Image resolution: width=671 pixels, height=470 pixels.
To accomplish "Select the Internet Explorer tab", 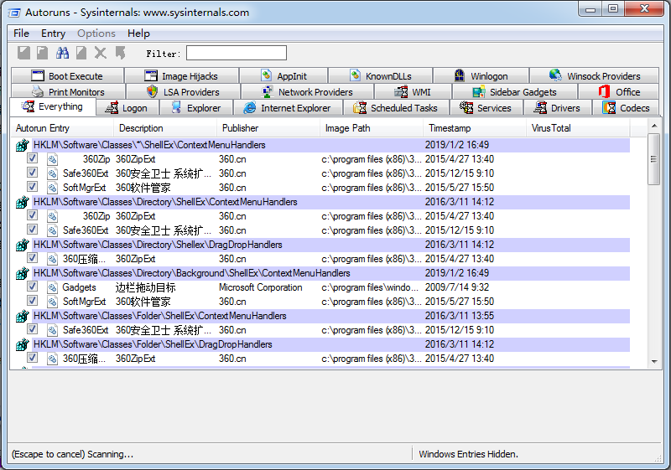I will pyautogui.click(x=287, y=108).
